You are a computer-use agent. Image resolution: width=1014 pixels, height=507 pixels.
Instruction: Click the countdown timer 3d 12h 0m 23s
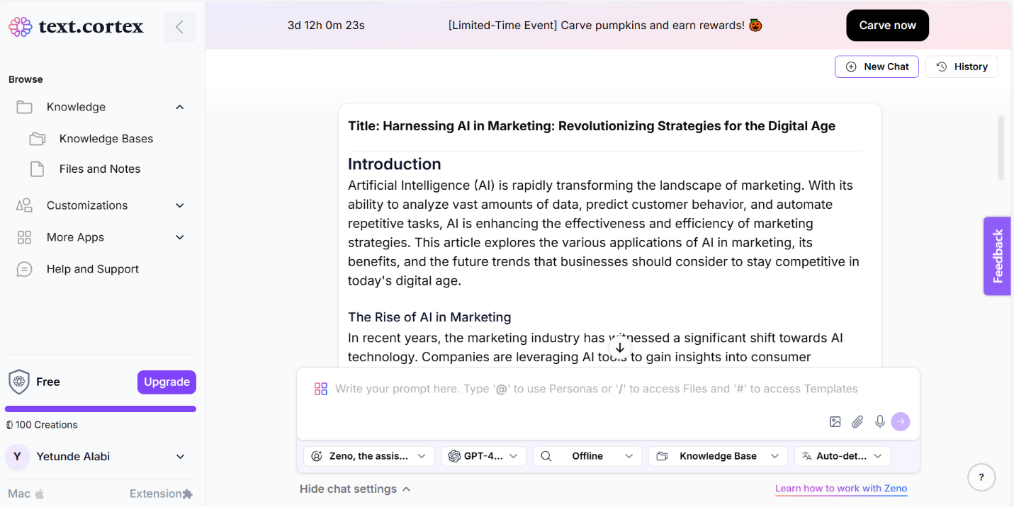326,25
